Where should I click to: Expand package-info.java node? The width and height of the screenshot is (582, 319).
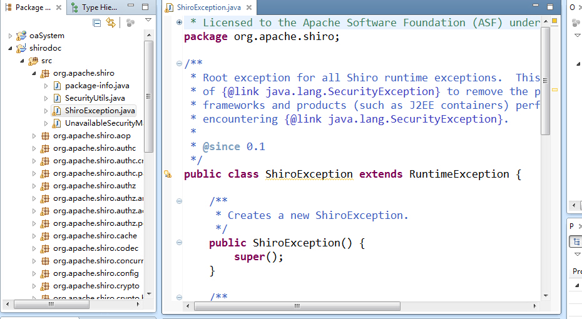click(x=46, y=86)
